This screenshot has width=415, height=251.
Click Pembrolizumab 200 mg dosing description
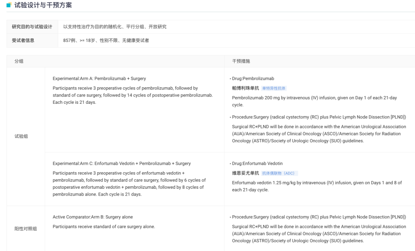pos(314,101)
